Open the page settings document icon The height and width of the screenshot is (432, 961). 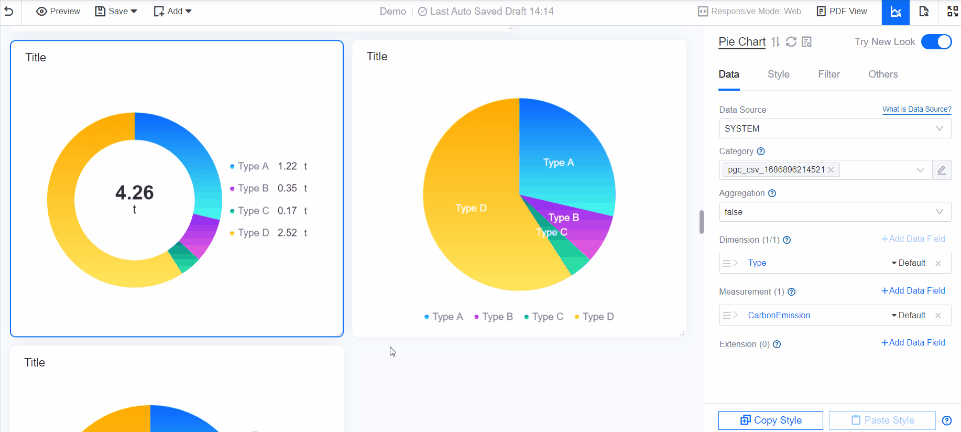tap(924, 12)
